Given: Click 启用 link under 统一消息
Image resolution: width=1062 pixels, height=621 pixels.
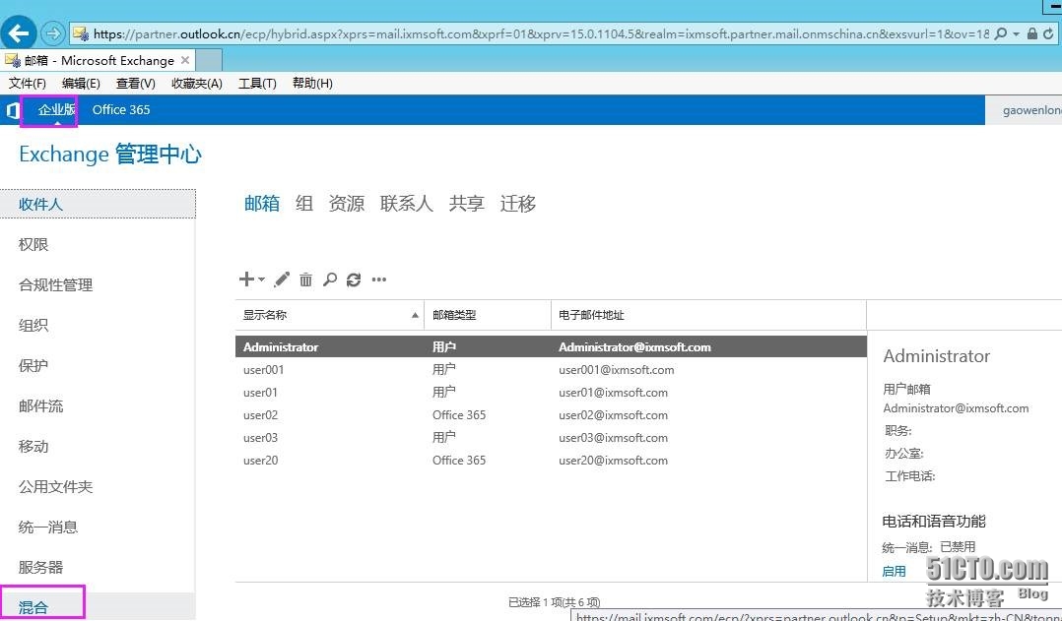Looking at the screenshot, I should click(895, 571).
